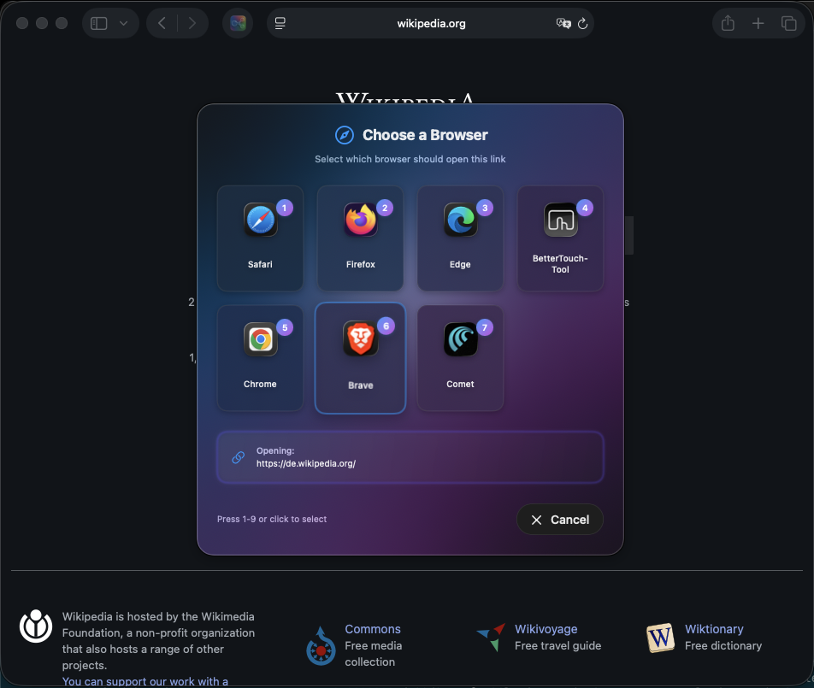Screen dimensions: 814x688
Task: Reload the page in Safari's toolbar
Action: pyautogui.click(x=582, y=23)
